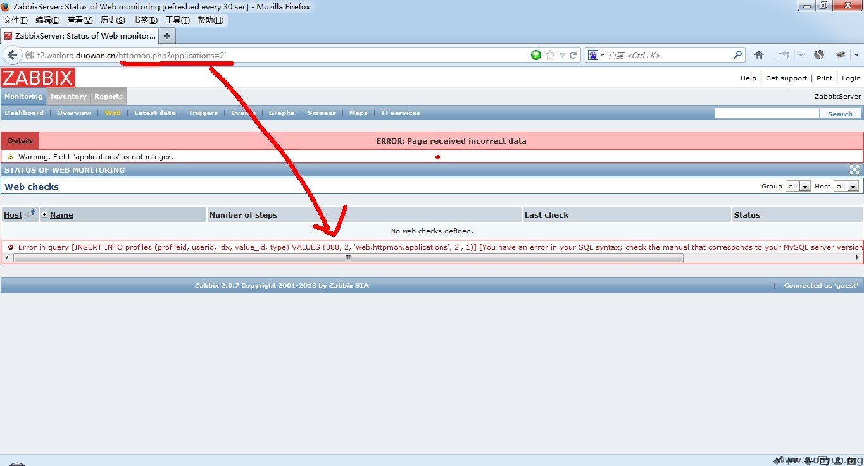Open Screens page

322,113
